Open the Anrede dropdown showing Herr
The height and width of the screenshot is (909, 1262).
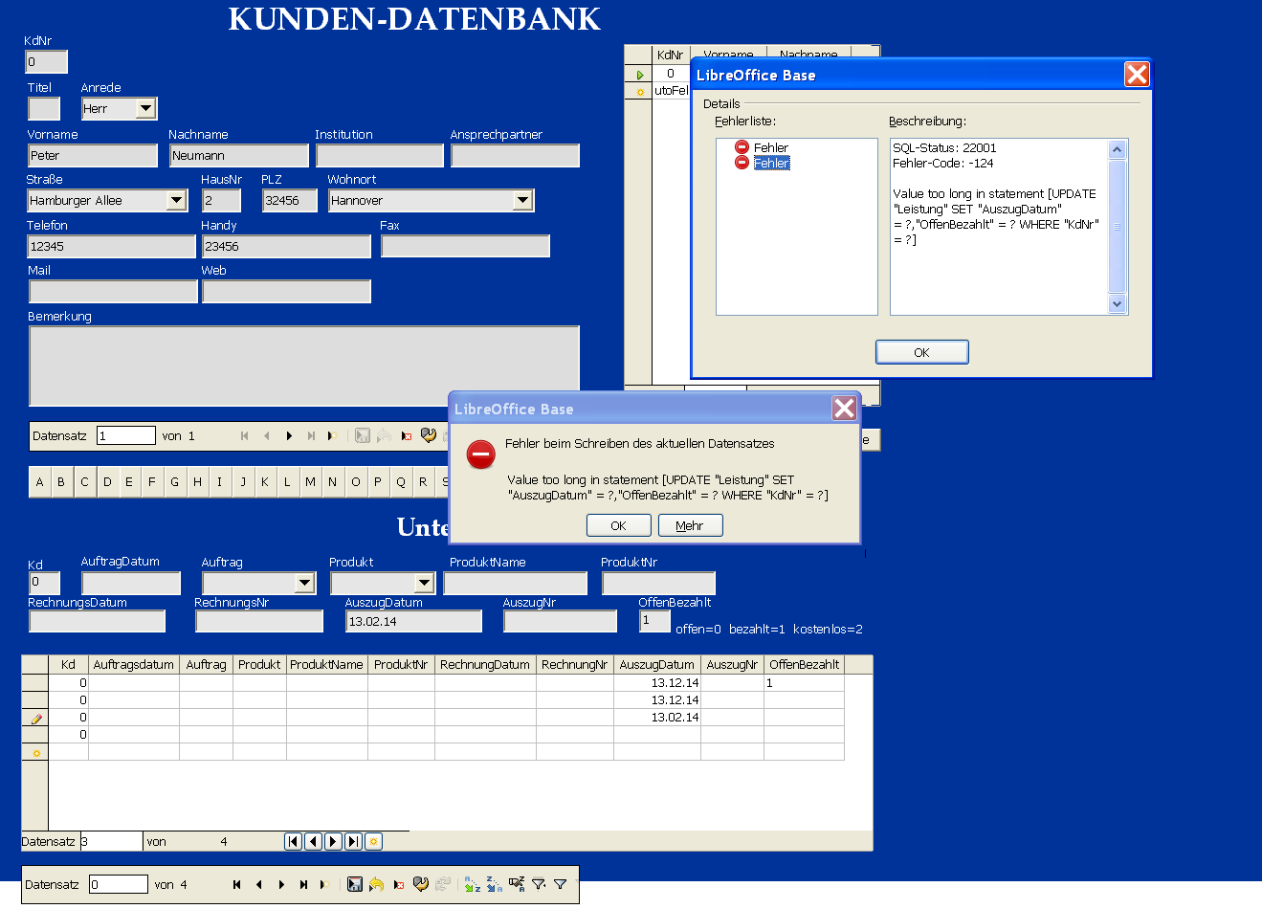tap(145, 108)
